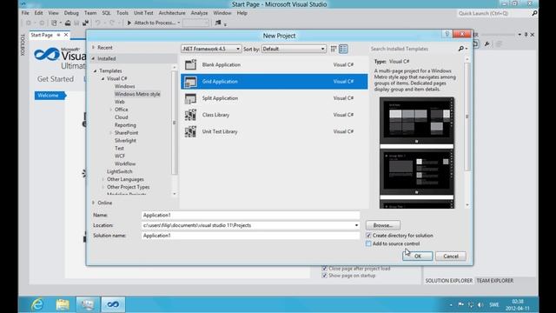Enable Add to source control checkbox
This screenshot has height=313, width=556.
pos(368,243)
